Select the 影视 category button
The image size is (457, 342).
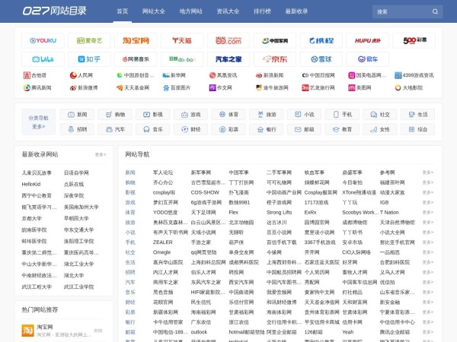(153, 115)
